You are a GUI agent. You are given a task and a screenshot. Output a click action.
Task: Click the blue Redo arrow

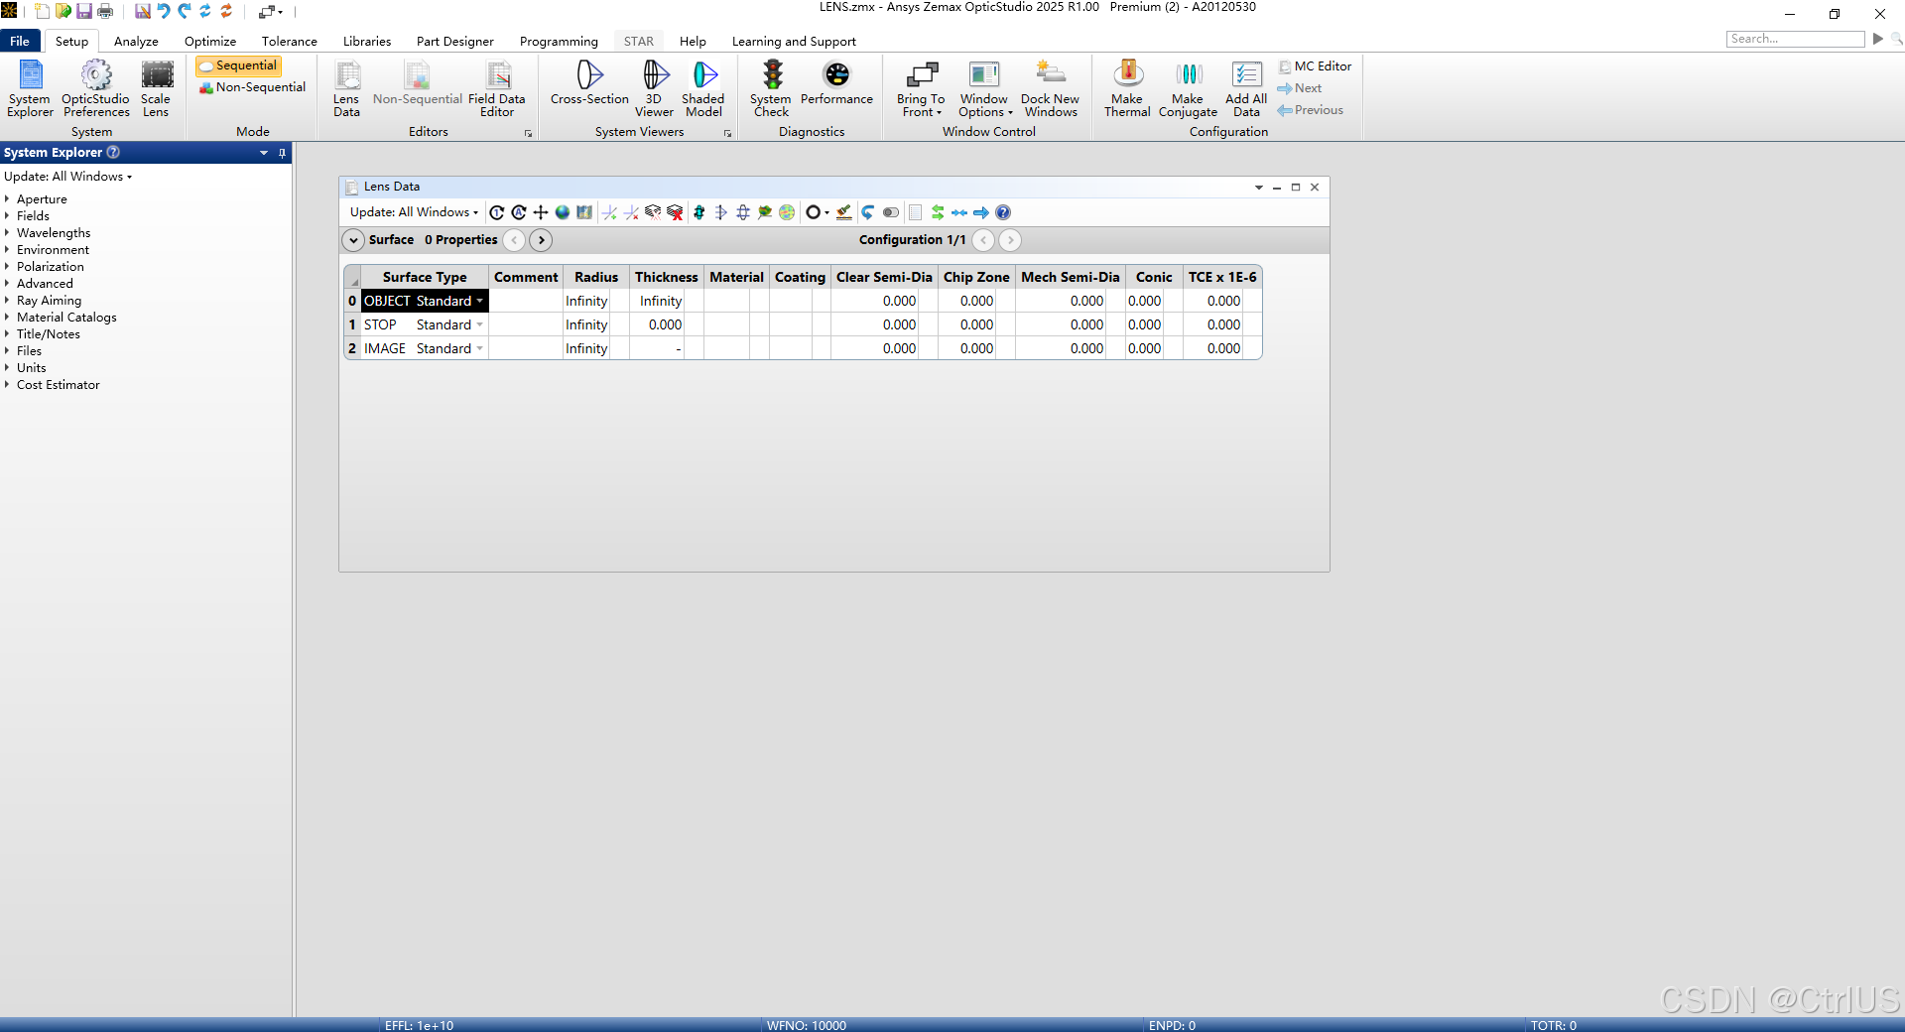185,11
